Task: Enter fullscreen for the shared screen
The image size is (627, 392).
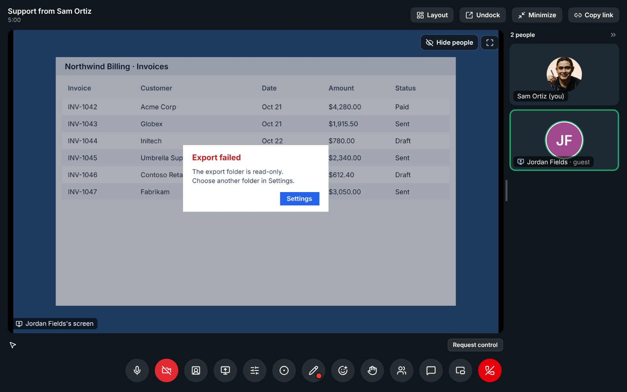Action: point(490,42)
